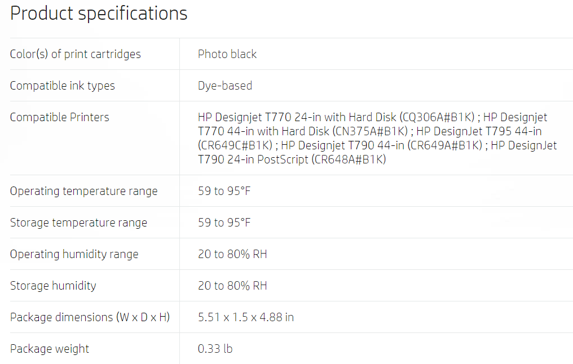The image size is (573, 364).
Task: Click the operating humidity 20 to 80% RH value
Action: coord(232,254)
